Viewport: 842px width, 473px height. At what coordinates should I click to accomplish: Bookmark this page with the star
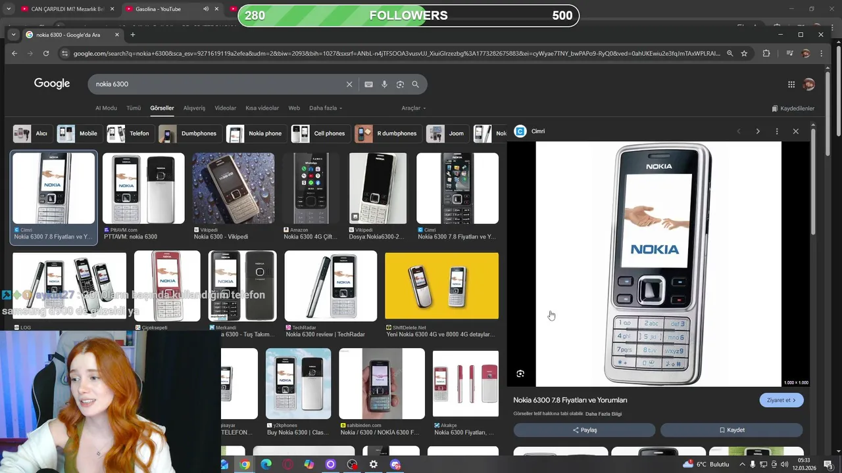pyautogui.click(x=744, y=53)
